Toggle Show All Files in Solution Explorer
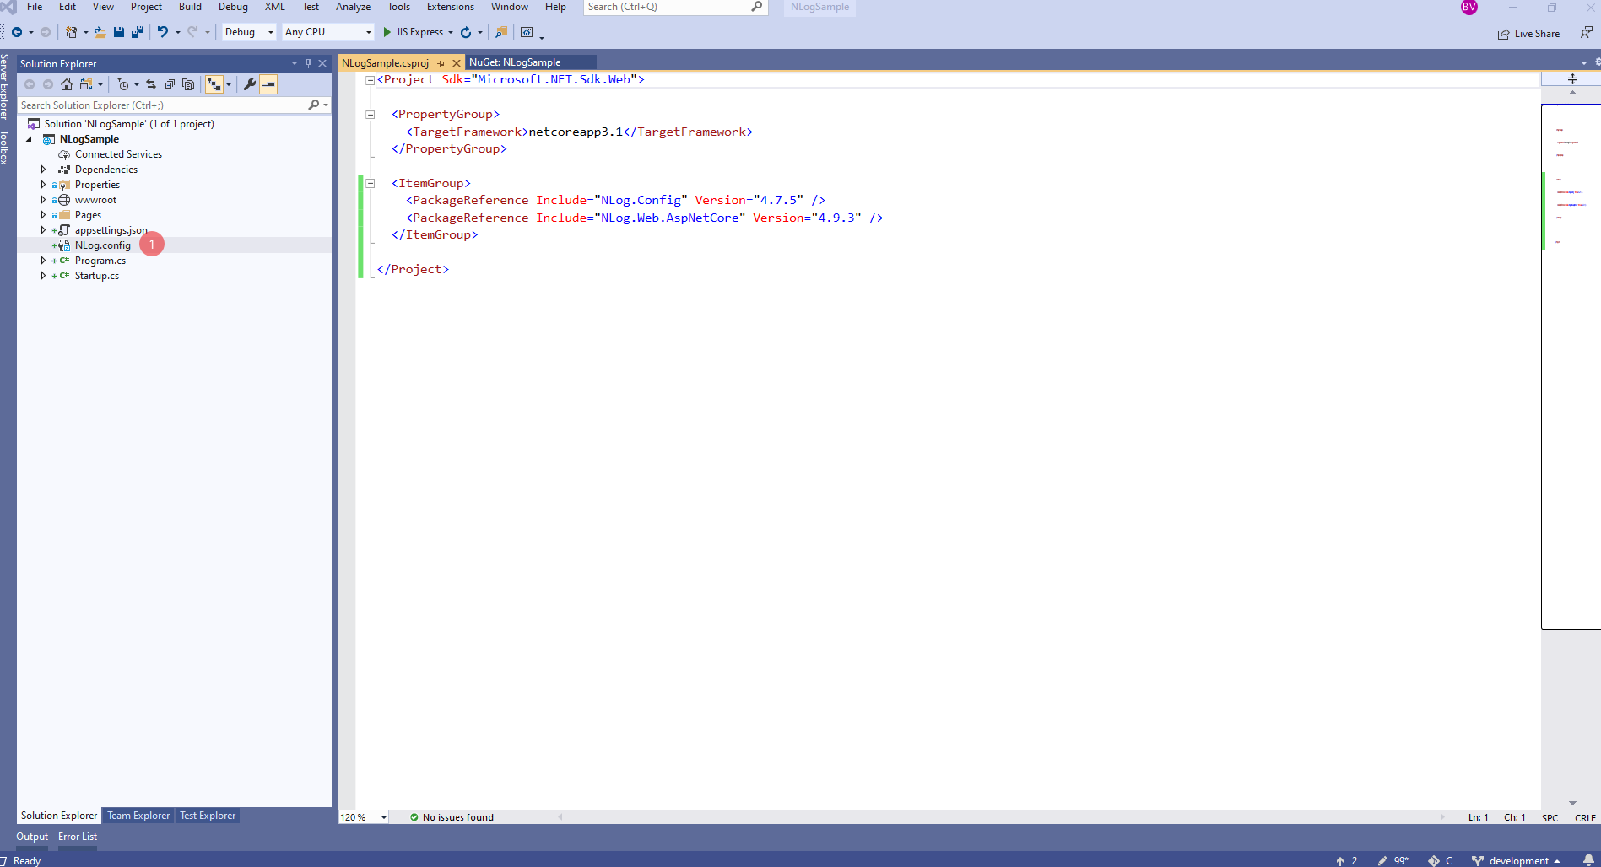This screenshot has height=867, width=1601. pyautogui.click(x=188, y=84)
